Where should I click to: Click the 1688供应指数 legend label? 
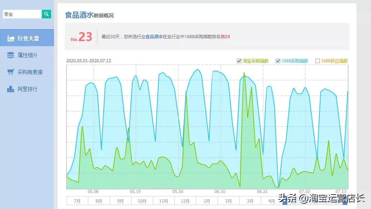334,61
